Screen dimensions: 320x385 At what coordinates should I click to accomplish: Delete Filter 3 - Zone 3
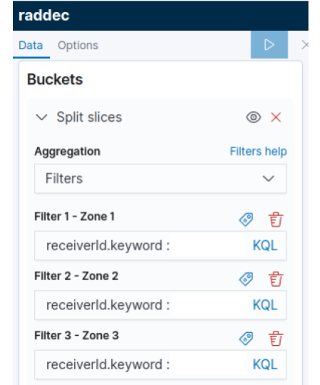click(276, 339)
